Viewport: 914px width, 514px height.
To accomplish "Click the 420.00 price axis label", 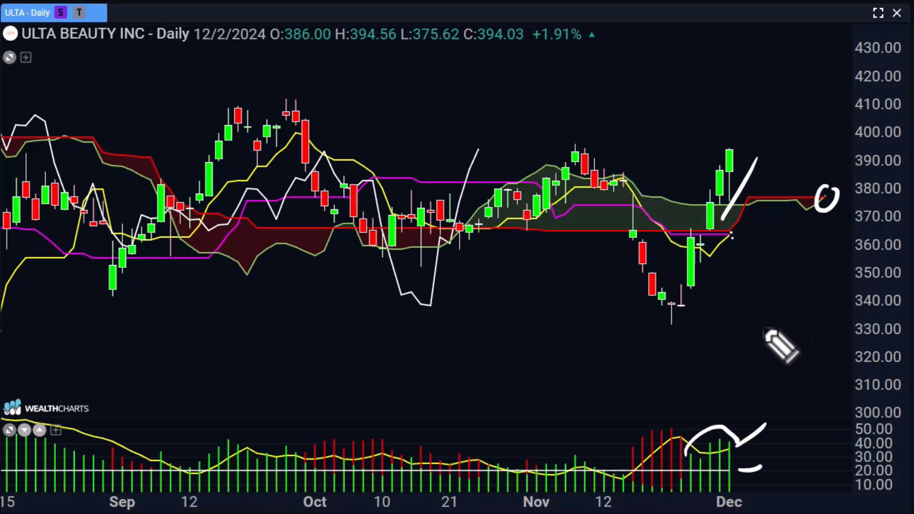I will 877,76.
